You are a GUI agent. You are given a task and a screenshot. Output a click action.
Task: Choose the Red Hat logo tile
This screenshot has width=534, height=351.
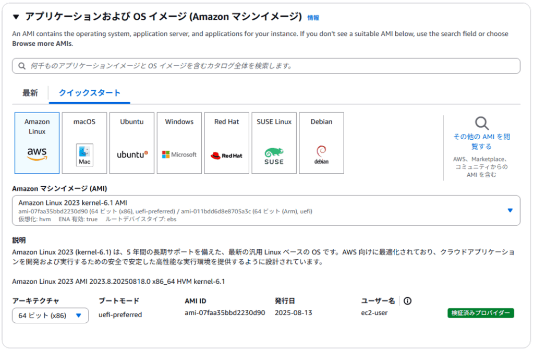pyautogui.click(x=226, y=143)
